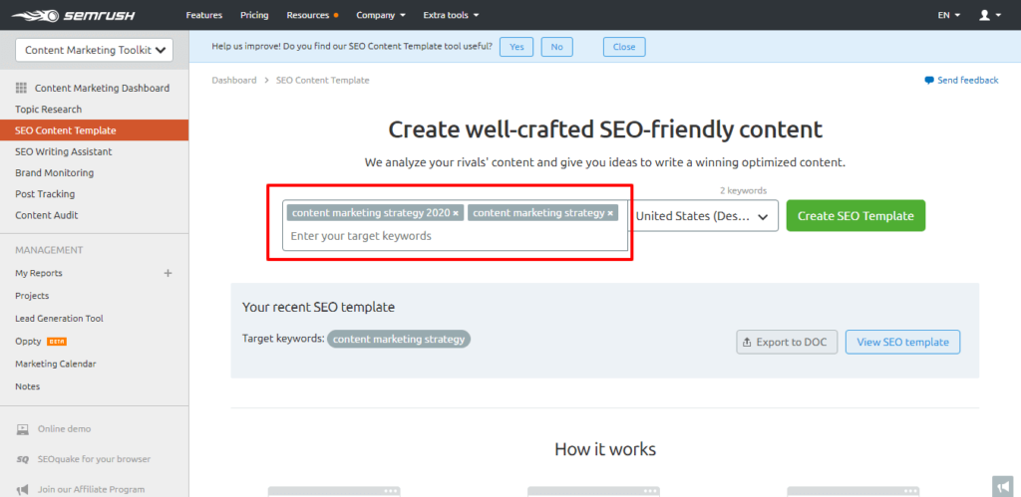
Task: Open My Reports
Action: pyautogui.click(x=39, y=273)
